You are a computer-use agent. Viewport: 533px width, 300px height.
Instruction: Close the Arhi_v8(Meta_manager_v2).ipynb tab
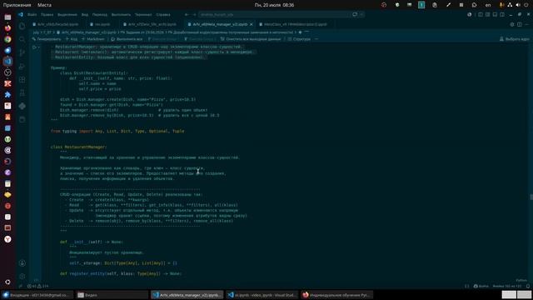tap(252, 24)
